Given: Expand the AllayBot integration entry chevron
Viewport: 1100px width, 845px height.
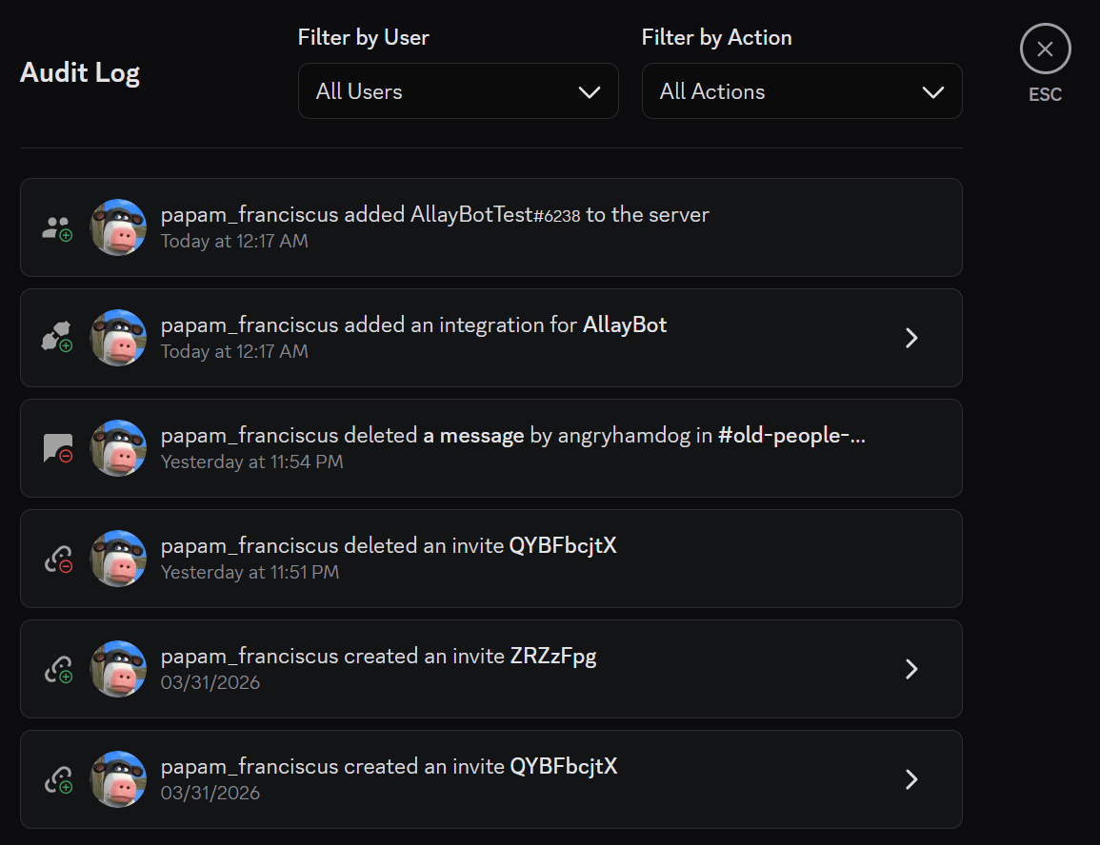Looking at the screenshot, I should tap(911, 338).
